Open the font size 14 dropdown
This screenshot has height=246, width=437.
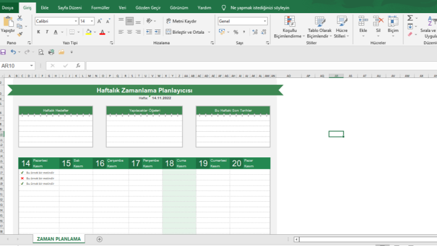point(92,21)
